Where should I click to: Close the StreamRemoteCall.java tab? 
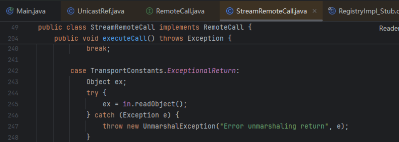point(315,11)
